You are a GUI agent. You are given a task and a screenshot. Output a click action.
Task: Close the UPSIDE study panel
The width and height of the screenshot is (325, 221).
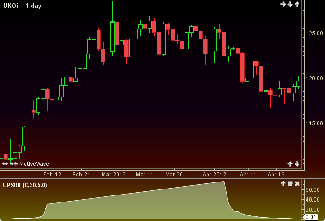coord(297,183)
